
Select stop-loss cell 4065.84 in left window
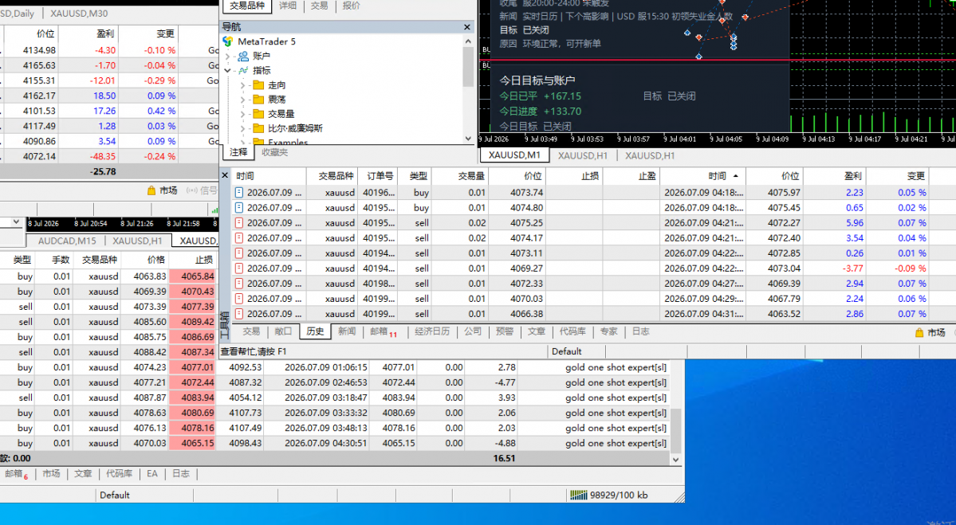pos(193,276)
